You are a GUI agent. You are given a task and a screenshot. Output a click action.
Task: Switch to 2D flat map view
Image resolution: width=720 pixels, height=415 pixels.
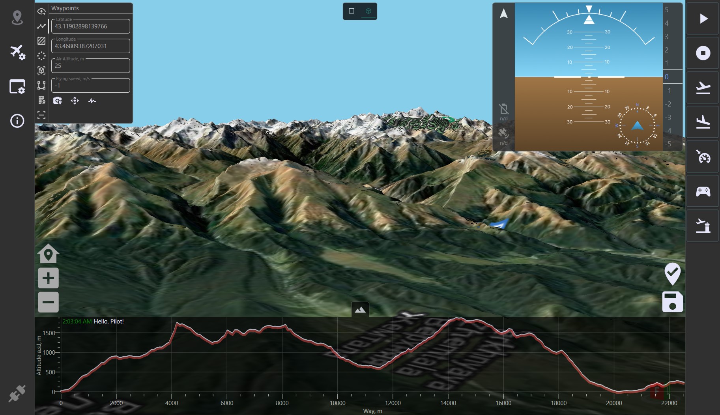[x=352, y=11]
